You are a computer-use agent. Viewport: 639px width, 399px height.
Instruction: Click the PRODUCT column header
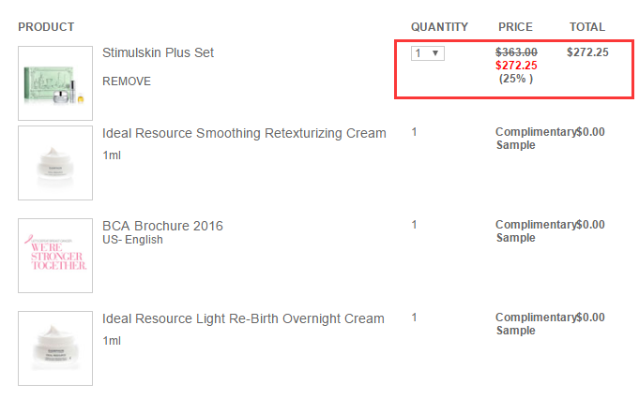click(x=46, y=27)
